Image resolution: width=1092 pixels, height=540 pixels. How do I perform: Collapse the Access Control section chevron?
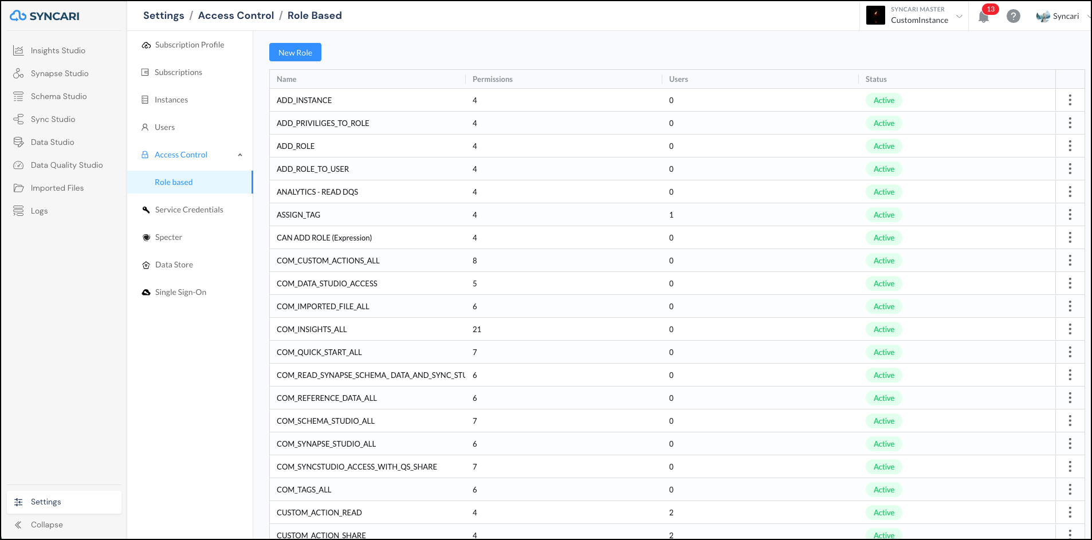240,155
